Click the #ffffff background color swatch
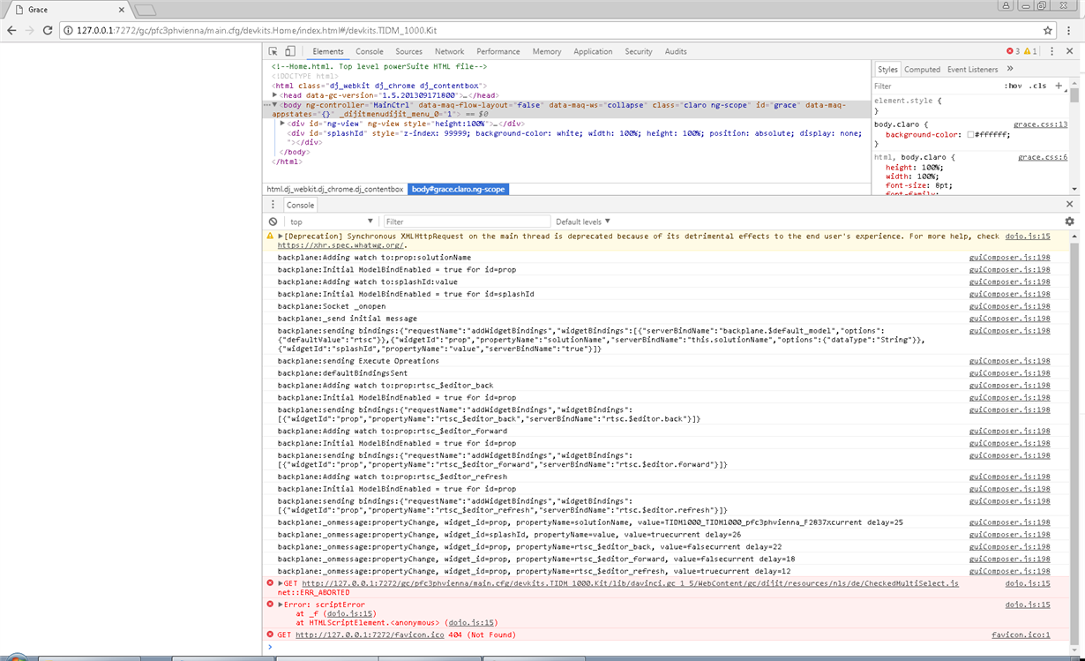Image resolution: width=1085 pixels, height=661 pixels. [x=970, y=134]
